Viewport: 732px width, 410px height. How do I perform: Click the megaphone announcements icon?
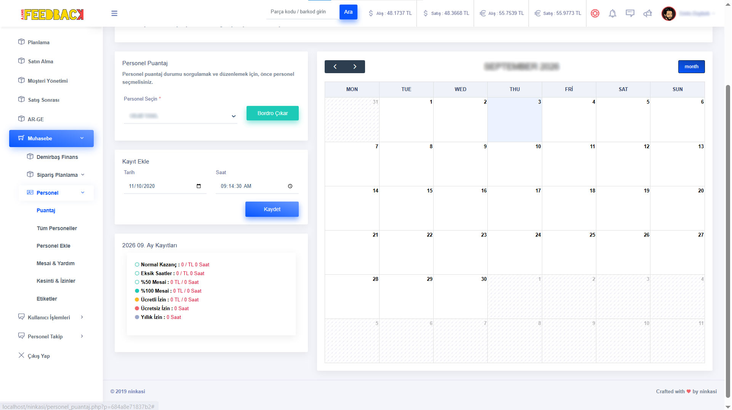[x=647, y=13]
